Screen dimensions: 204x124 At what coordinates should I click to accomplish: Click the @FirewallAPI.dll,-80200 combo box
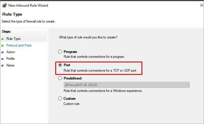(x=126, y=85)
